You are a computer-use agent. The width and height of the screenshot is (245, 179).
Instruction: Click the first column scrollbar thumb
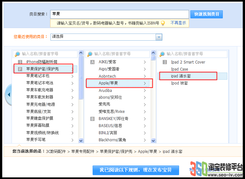[81, 77]
